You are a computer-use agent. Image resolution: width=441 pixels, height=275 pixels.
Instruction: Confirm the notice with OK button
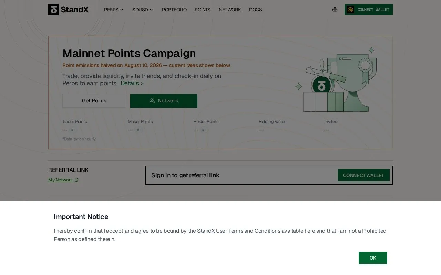(373, 258)
